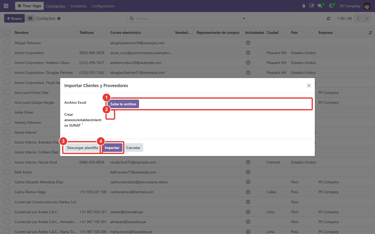Check the Anita Oliver row checkbox
Screen dimensions: 375x234
(x=7, y=112)
